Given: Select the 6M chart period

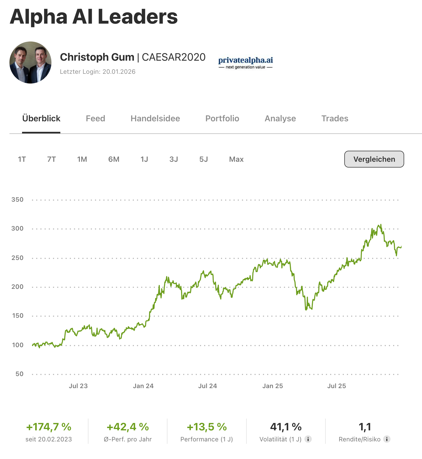Looking at the screenshot, I should tap(114, 159).
